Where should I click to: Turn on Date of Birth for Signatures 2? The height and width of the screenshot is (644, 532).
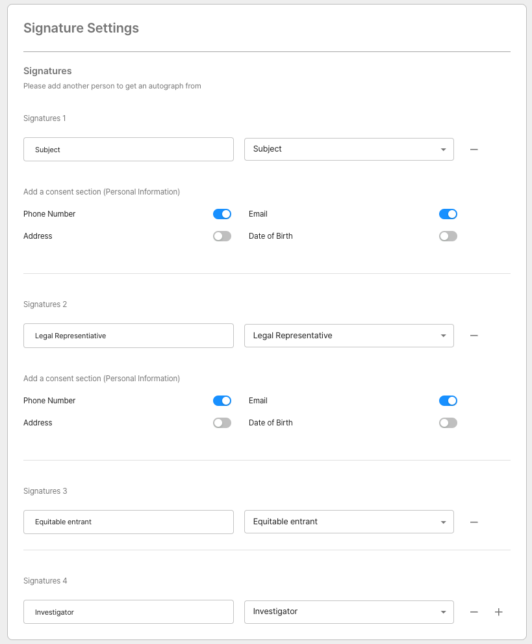click(448, 423)
